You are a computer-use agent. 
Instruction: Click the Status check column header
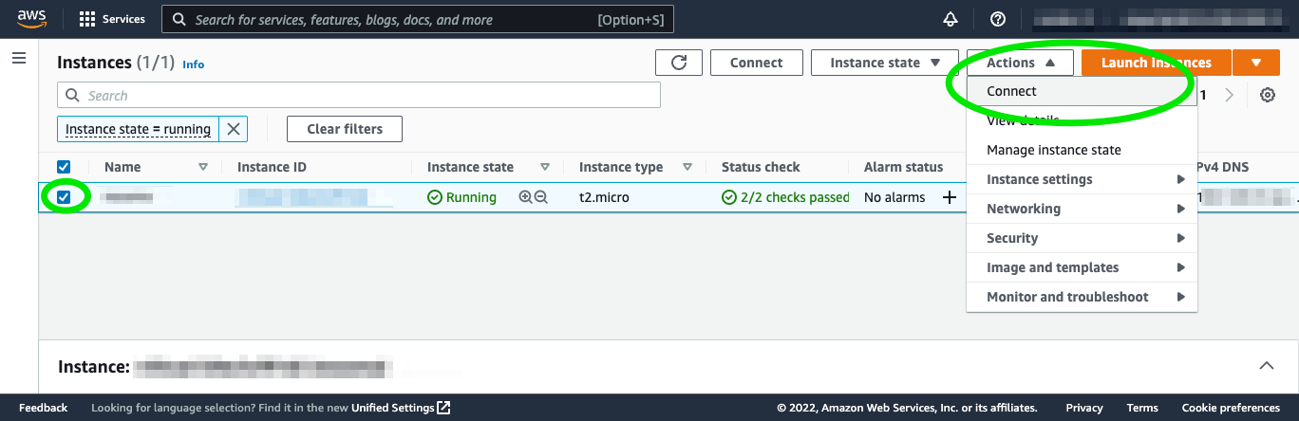tap(761, 167)
